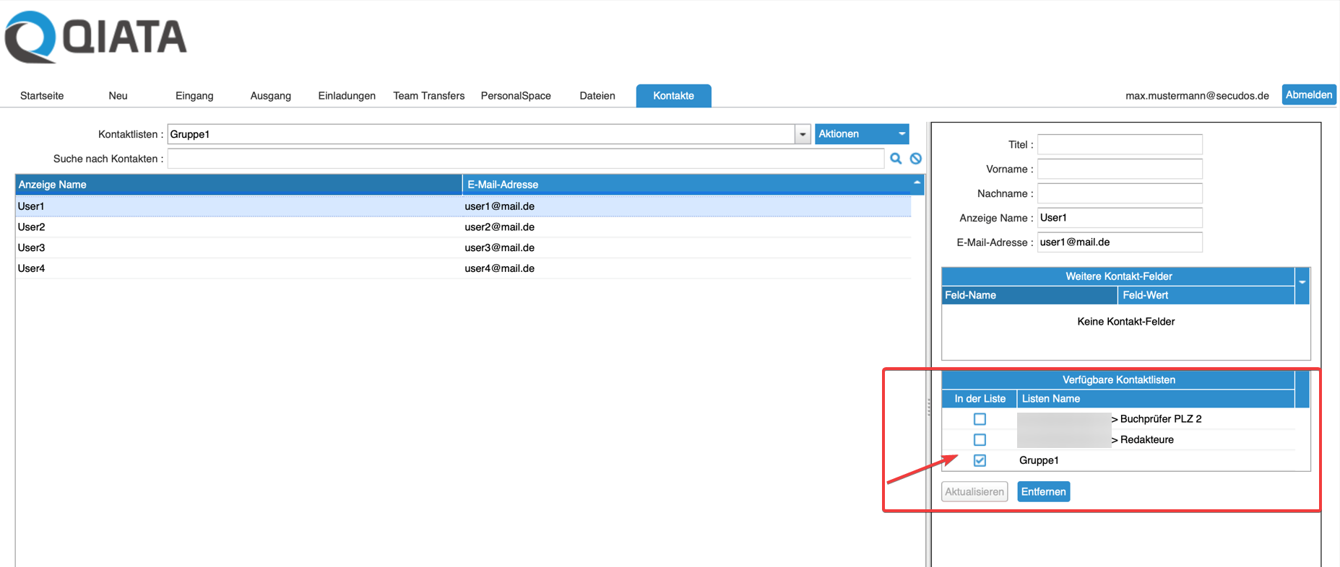The width and height of the screenshot is (1340, 567).
Task: Click the clear search filter icon
Action: (x=916, y=159)
